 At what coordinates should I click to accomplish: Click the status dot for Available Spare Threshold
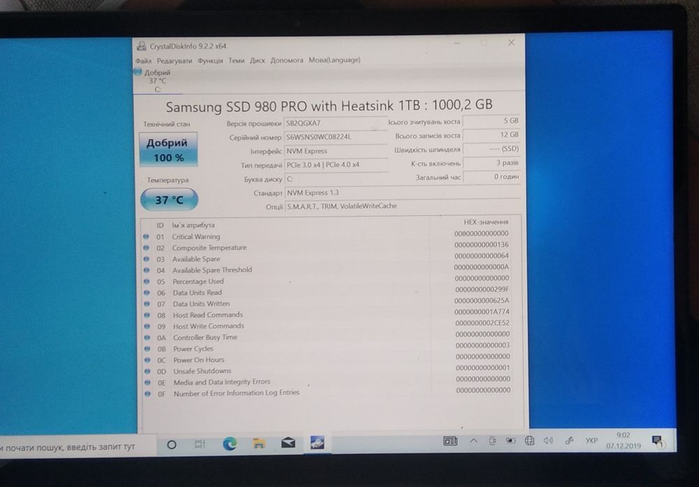click(146, 270)
